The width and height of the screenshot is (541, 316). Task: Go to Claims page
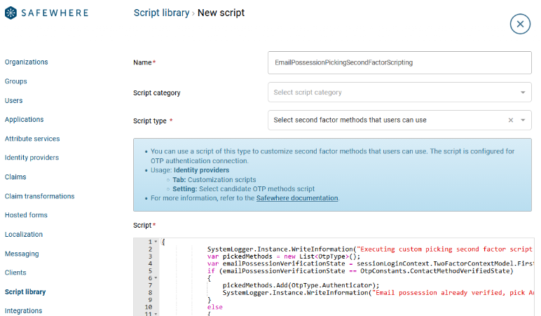tap(15, 177)
